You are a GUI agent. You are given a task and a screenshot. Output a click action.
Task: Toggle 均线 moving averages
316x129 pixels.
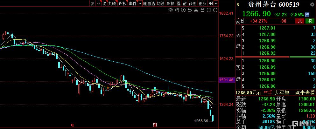coord(161,3)
